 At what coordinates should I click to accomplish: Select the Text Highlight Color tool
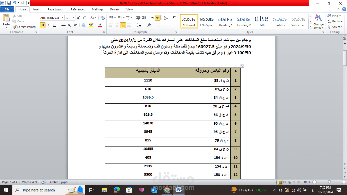(x=91, y=25)
